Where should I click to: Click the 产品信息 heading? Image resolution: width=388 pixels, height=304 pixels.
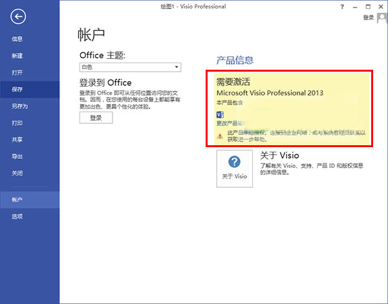[235, 60]
